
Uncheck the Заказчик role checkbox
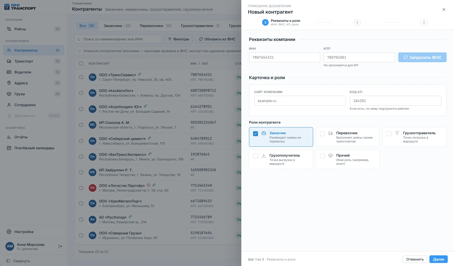coord(256,134)
